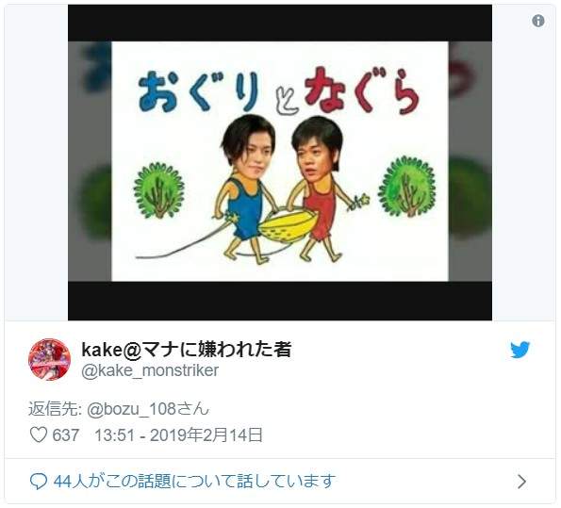Open the @bozu_108さん reply-to link
This screenshot has height=508, width=561.
coord(148,409)
